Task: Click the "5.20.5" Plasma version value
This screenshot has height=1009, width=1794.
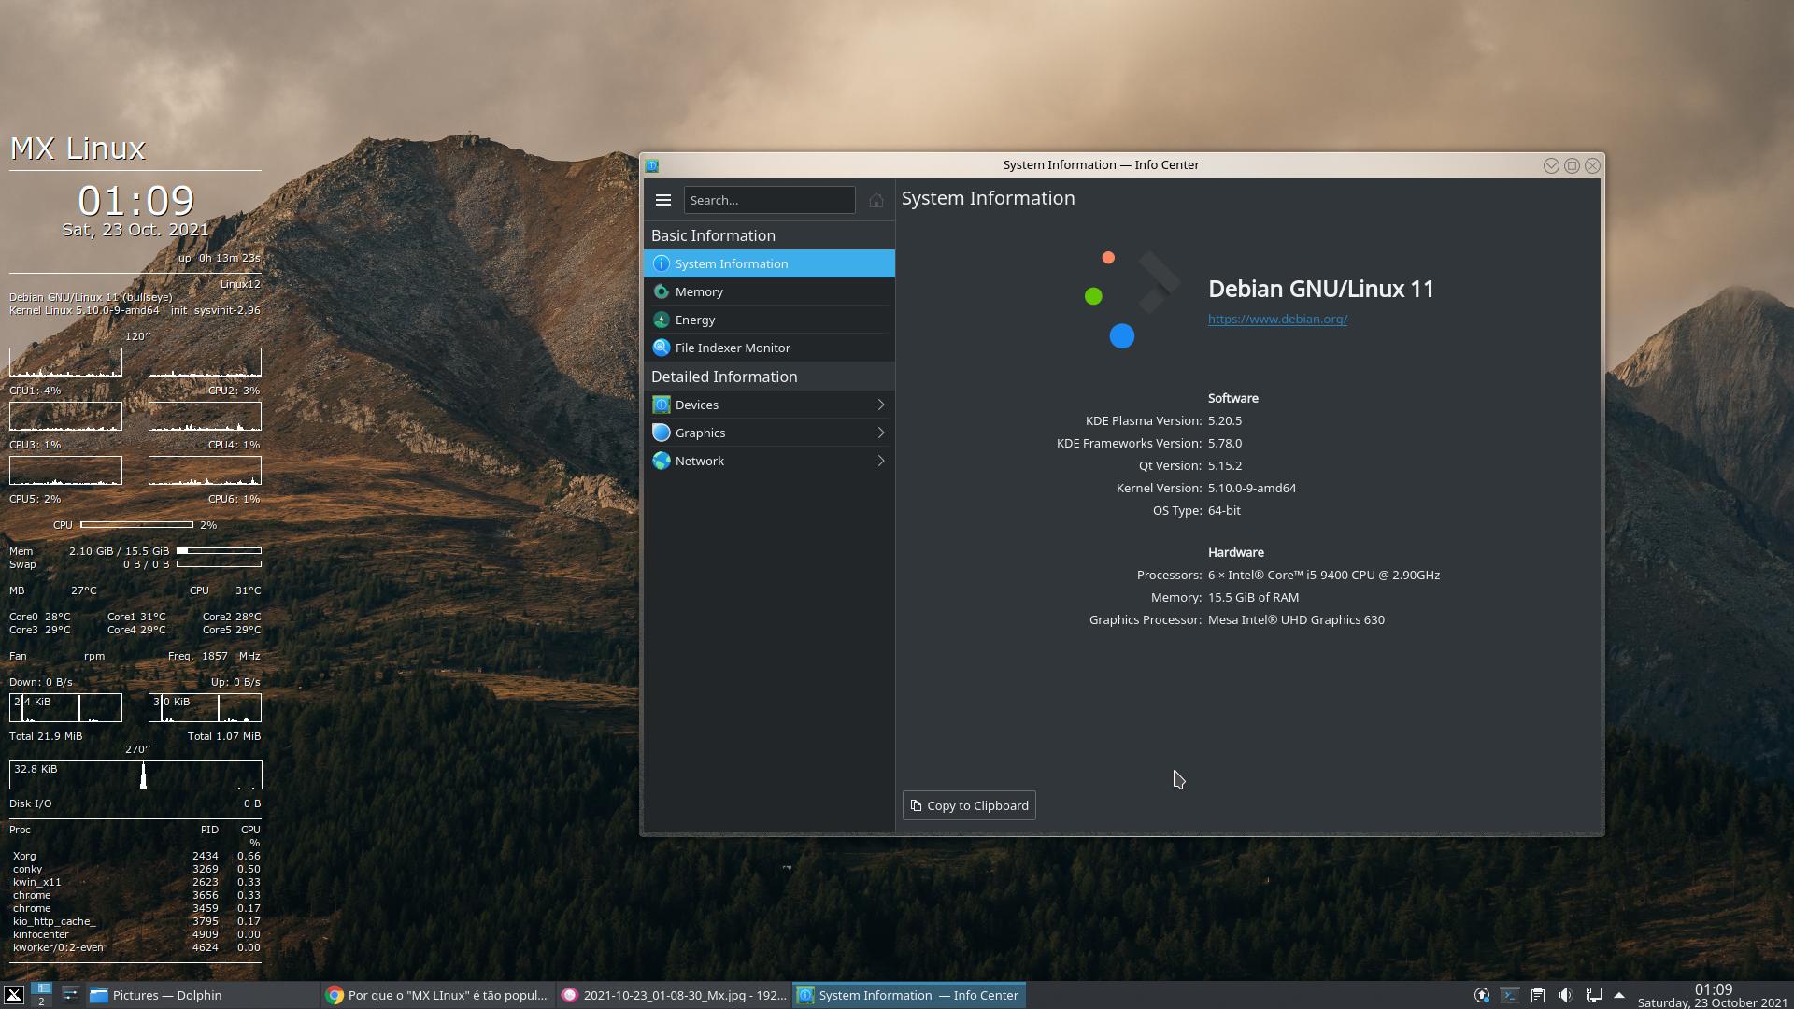Action: [x=1225, y=420]
